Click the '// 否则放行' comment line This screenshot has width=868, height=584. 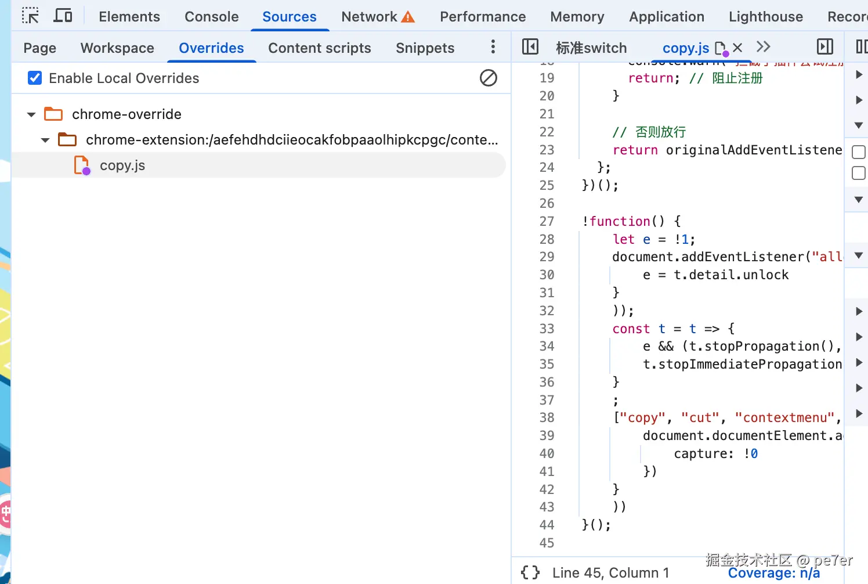point(649,132)
